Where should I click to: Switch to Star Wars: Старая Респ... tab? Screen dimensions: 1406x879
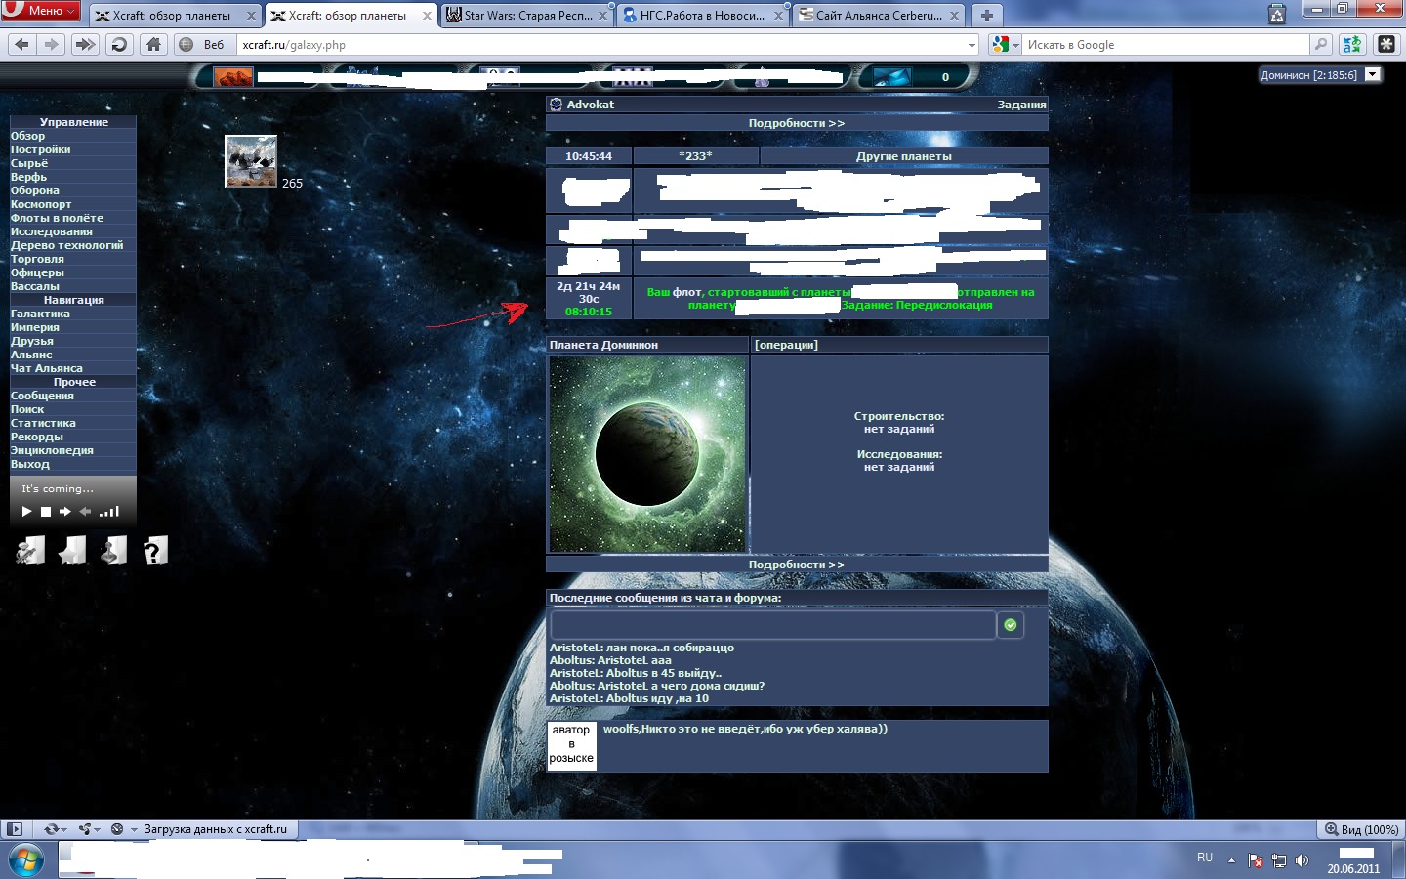pyautogui.click(x=527, y=16)
